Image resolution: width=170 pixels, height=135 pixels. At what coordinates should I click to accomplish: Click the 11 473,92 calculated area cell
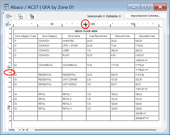(x=147, y=75)
